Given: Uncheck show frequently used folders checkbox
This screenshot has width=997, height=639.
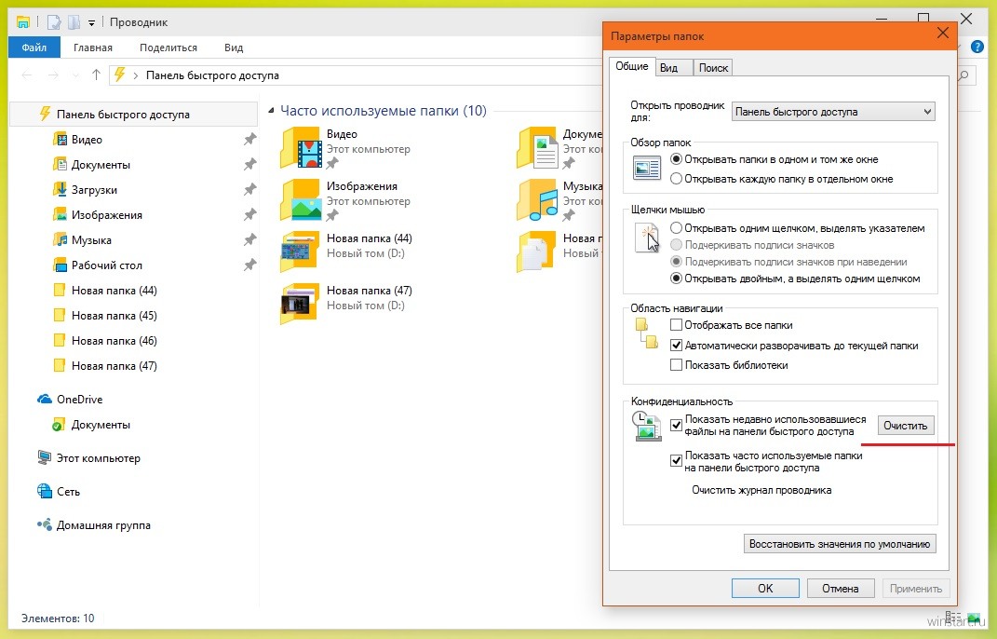Looking at the screenshot, I should click(x=677, y=461).
